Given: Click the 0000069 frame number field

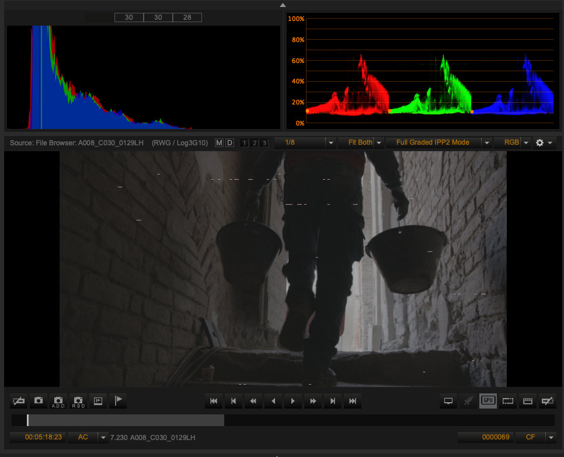Looking at the screenshot, I should click(486, 437).
